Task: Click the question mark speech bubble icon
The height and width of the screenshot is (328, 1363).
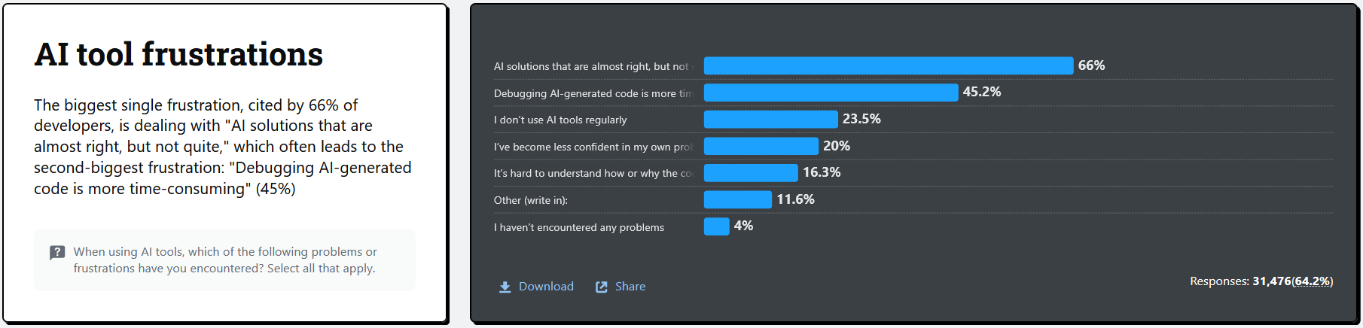Action: (x=57, y=253)
